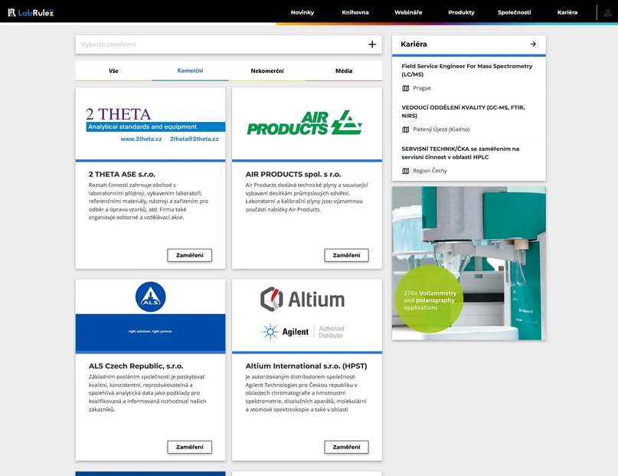The width and height of the screenshot is (618, 476).
Task: Click the plus icon in focus selector
Action: coord(372,44)
